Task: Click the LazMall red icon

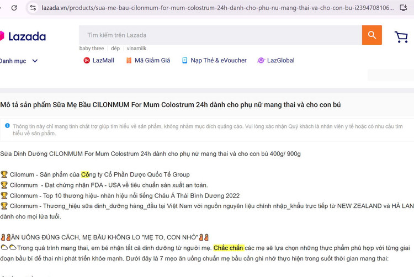Action: (87, 61)
